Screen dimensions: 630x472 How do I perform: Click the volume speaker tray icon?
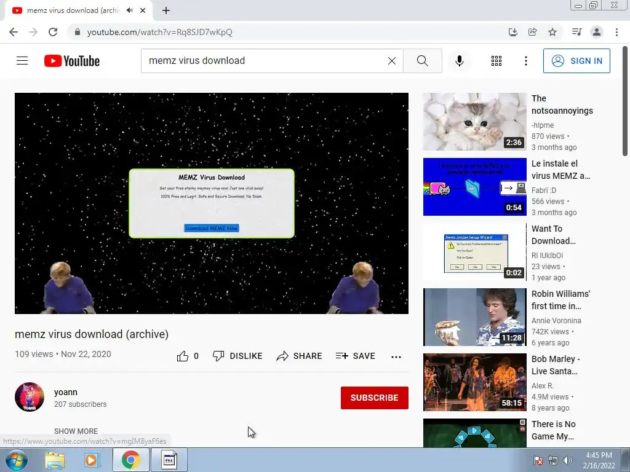[568, 460]
